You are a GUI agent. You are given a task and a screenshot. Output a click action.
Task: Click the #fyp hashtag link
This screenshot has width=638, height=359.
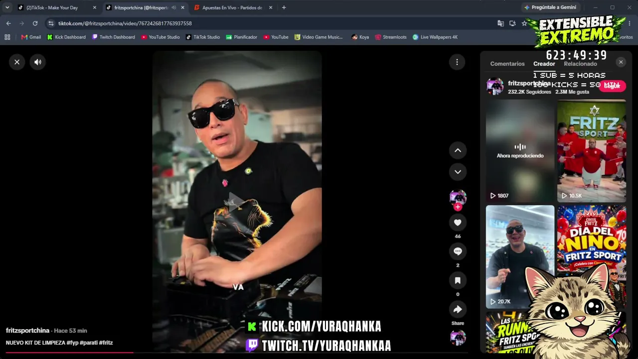coord(74,343)
